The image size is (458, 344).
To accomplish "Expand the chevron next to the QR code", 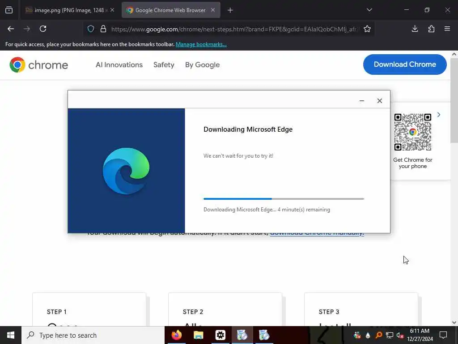I will pyautogui.click(x=439, y=115).
